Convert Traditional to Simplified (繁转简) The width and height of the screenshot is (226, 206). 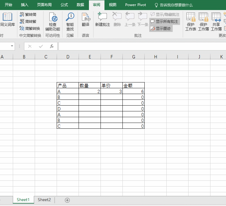point(28,14)
